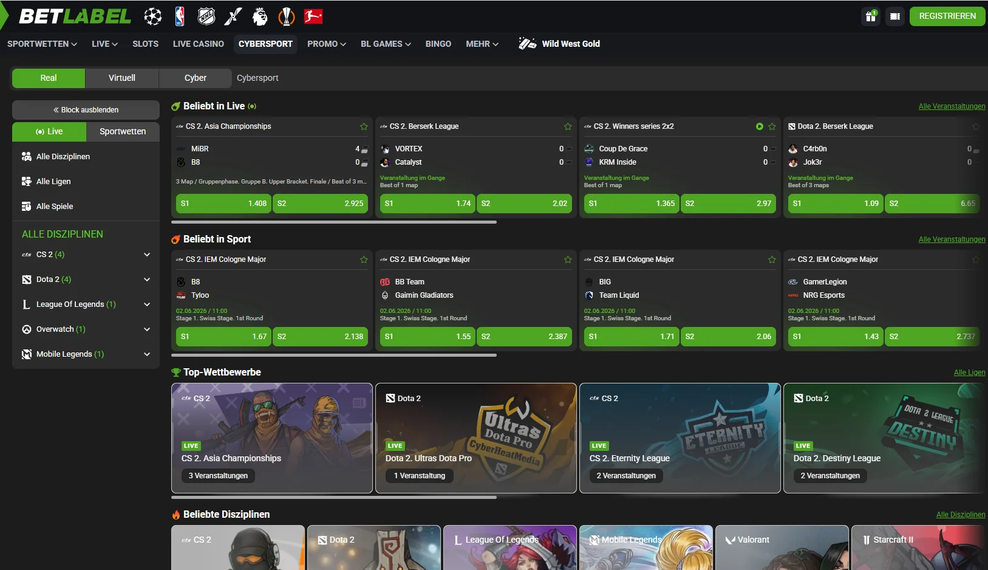Go to the SLOTS section

(x=145, y=44)
